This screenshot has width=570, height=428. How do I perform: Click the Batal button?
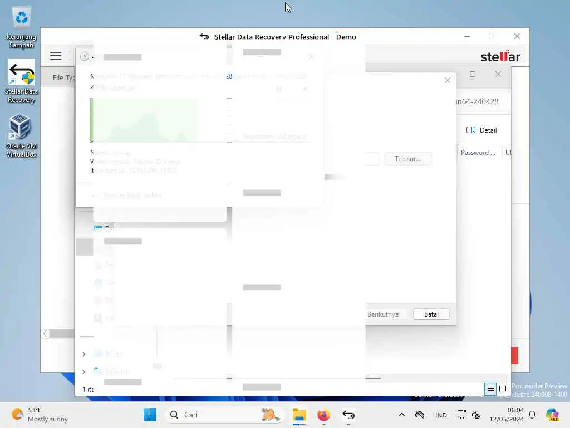431,314
